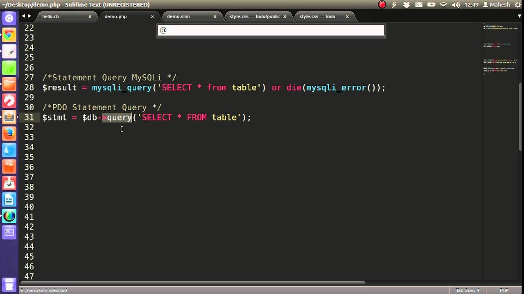Open the Trash at the dock bottom

(9, 284)
